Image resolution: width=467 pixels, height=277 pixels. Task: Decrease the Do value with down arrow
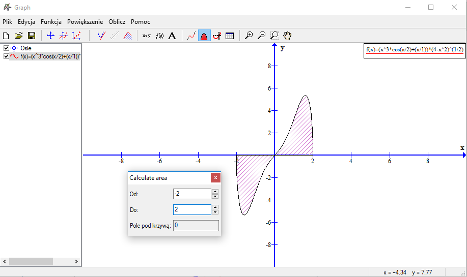point(215,212)
